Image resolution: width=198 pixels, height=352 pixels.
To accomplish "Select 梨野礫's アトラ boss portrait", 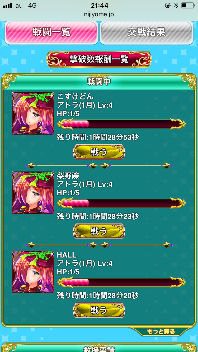I will tap(33, 193).
